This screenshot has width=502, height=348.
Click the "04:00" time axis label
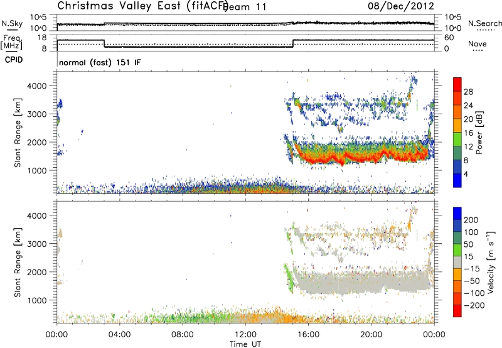(119, 335)
